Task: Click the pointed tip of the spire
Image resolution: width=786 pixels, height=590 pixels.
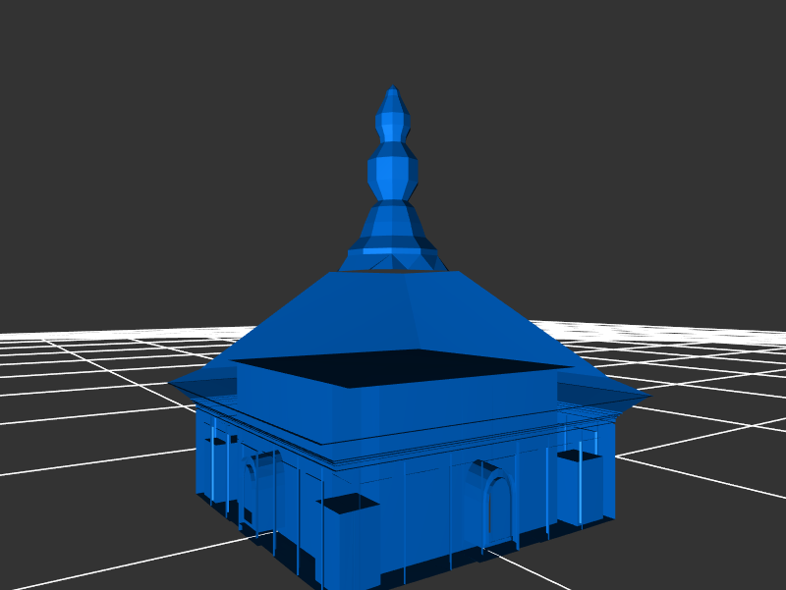Action: click(x=393, y=91)
